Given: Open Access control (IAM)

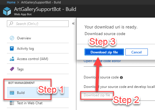Looking at the screenshot, I should pyautogui.click(x=38, y=59).
